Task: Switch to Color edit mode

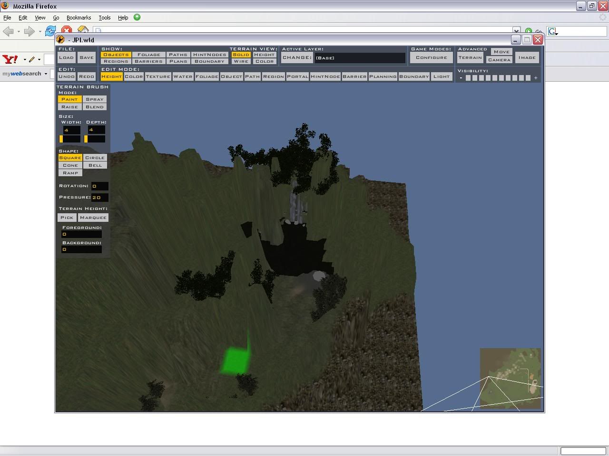Action: tap(134, 76)
